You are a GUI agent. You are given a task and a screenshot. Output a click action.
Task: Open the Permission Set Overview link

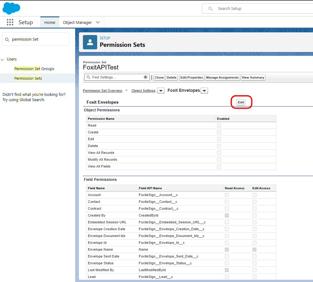click(x=102, y=91)
